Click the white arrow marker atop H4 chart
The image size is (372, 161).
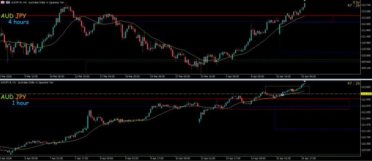coord(304,1)
